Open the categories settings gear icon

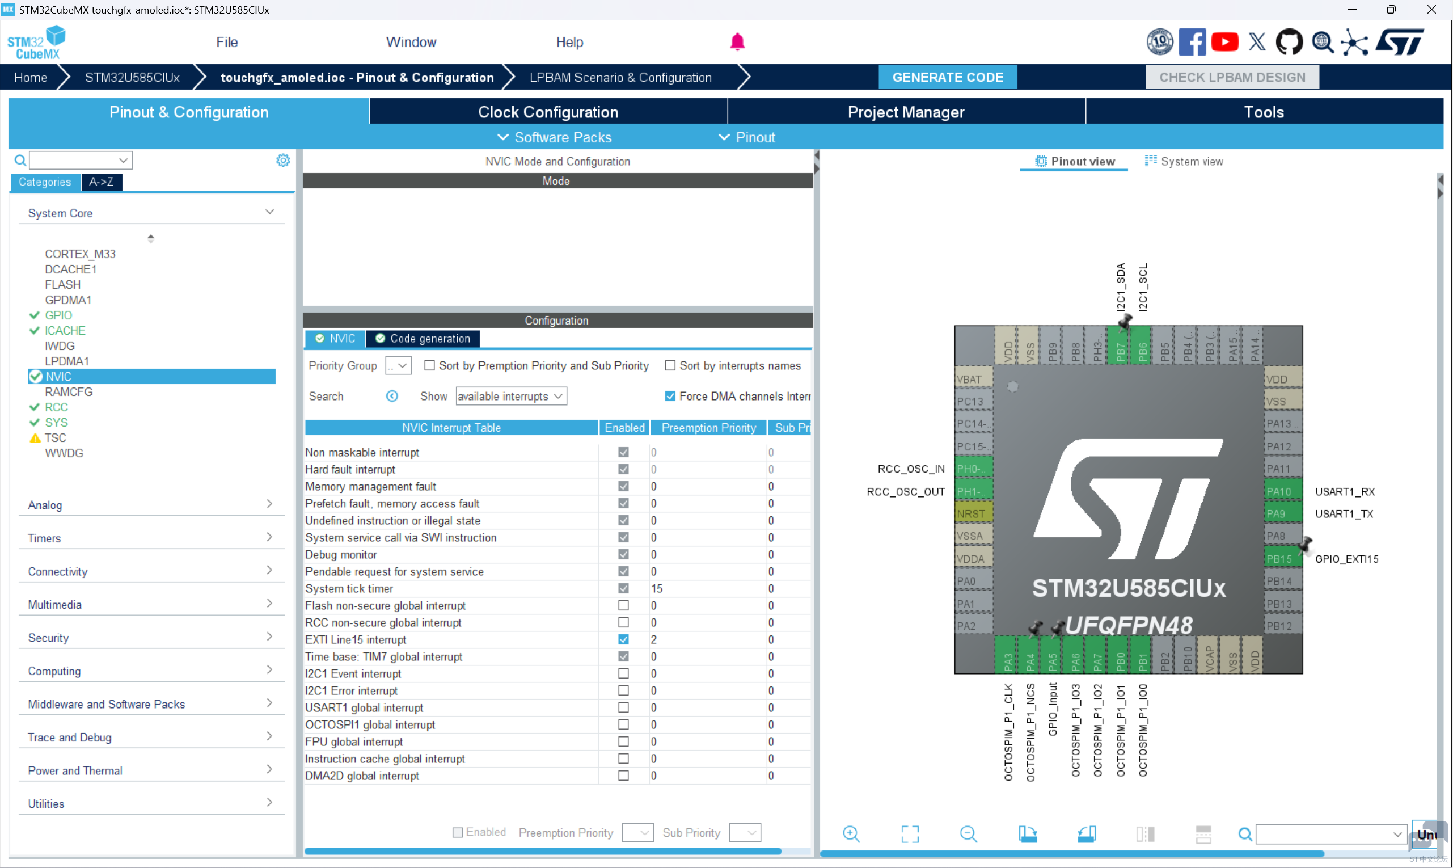pos(283,160)
